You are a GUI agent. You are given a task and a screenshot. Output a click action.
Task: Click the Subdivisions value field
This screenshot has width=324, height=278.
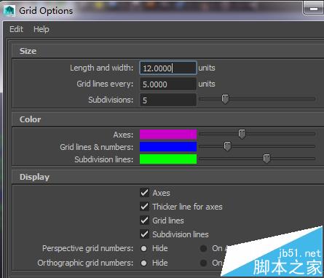pyautogui.click(x=168, y=100)
